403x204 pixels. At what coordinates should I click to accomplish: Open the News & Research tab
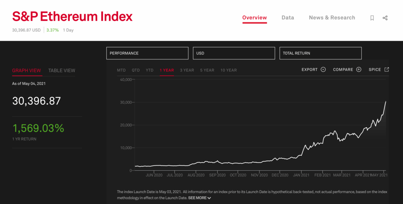click(332, 18)
